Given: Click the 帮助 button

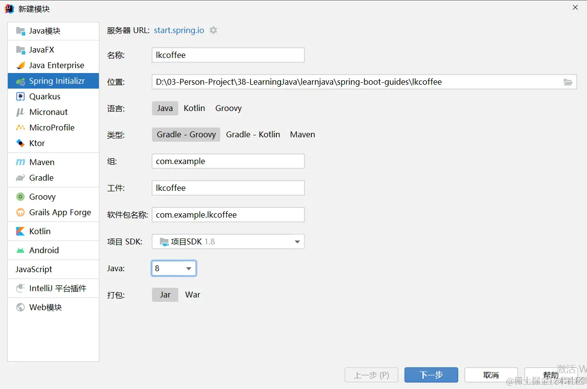Looking at the screenshot, I should [551, 375].
